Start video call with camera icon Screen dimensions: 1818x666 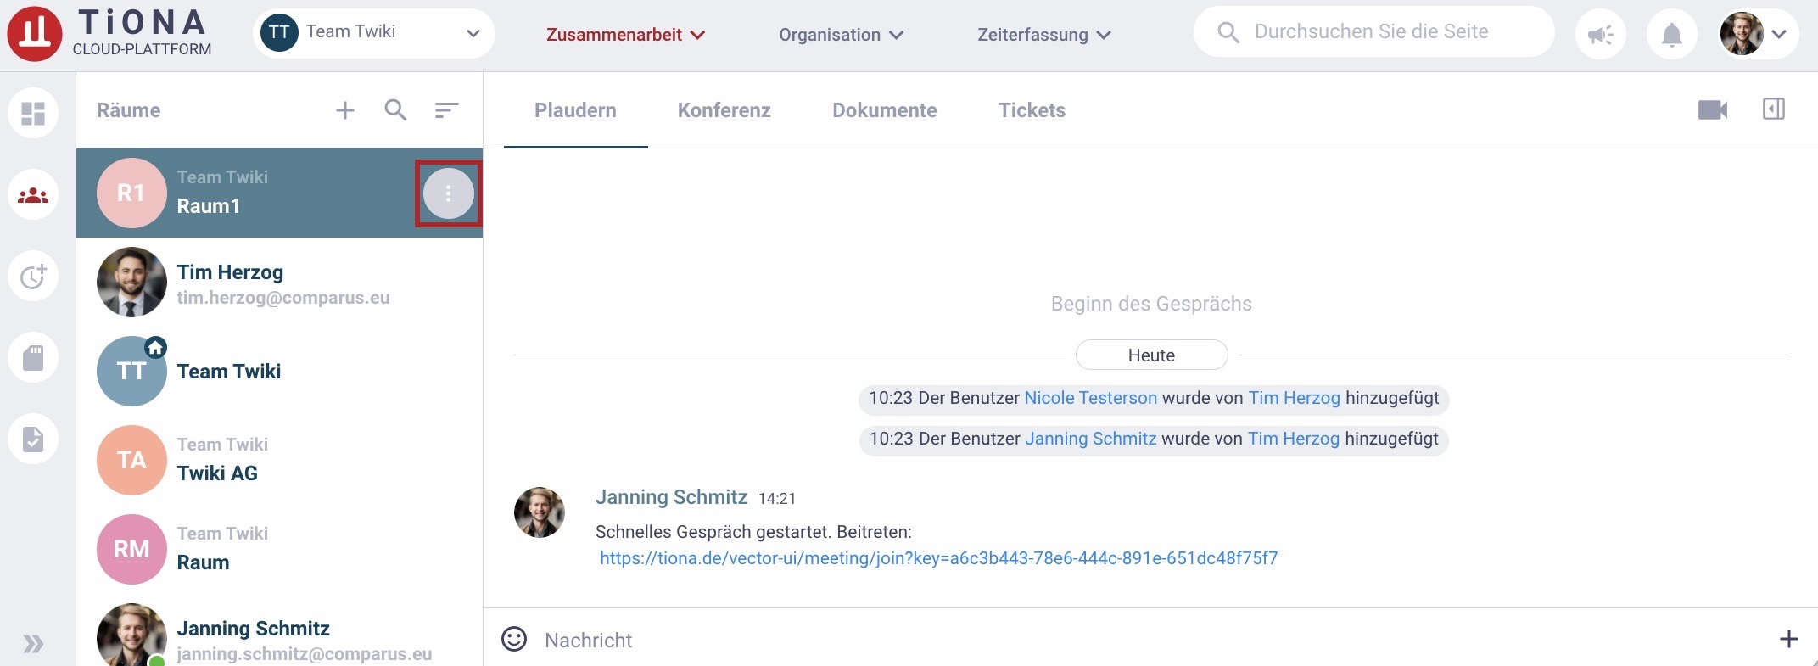(1713, 109)
